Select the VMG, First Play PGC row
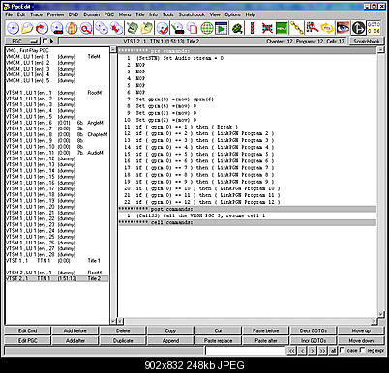Image resolution: width=389 pixels, height=373 pixels. pyautogui.click(x=57, y=50)
